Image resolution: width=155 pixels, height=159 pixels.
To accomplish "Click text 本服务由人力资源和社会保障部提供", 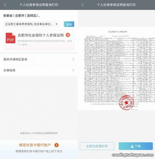I will tap(39, 133).
